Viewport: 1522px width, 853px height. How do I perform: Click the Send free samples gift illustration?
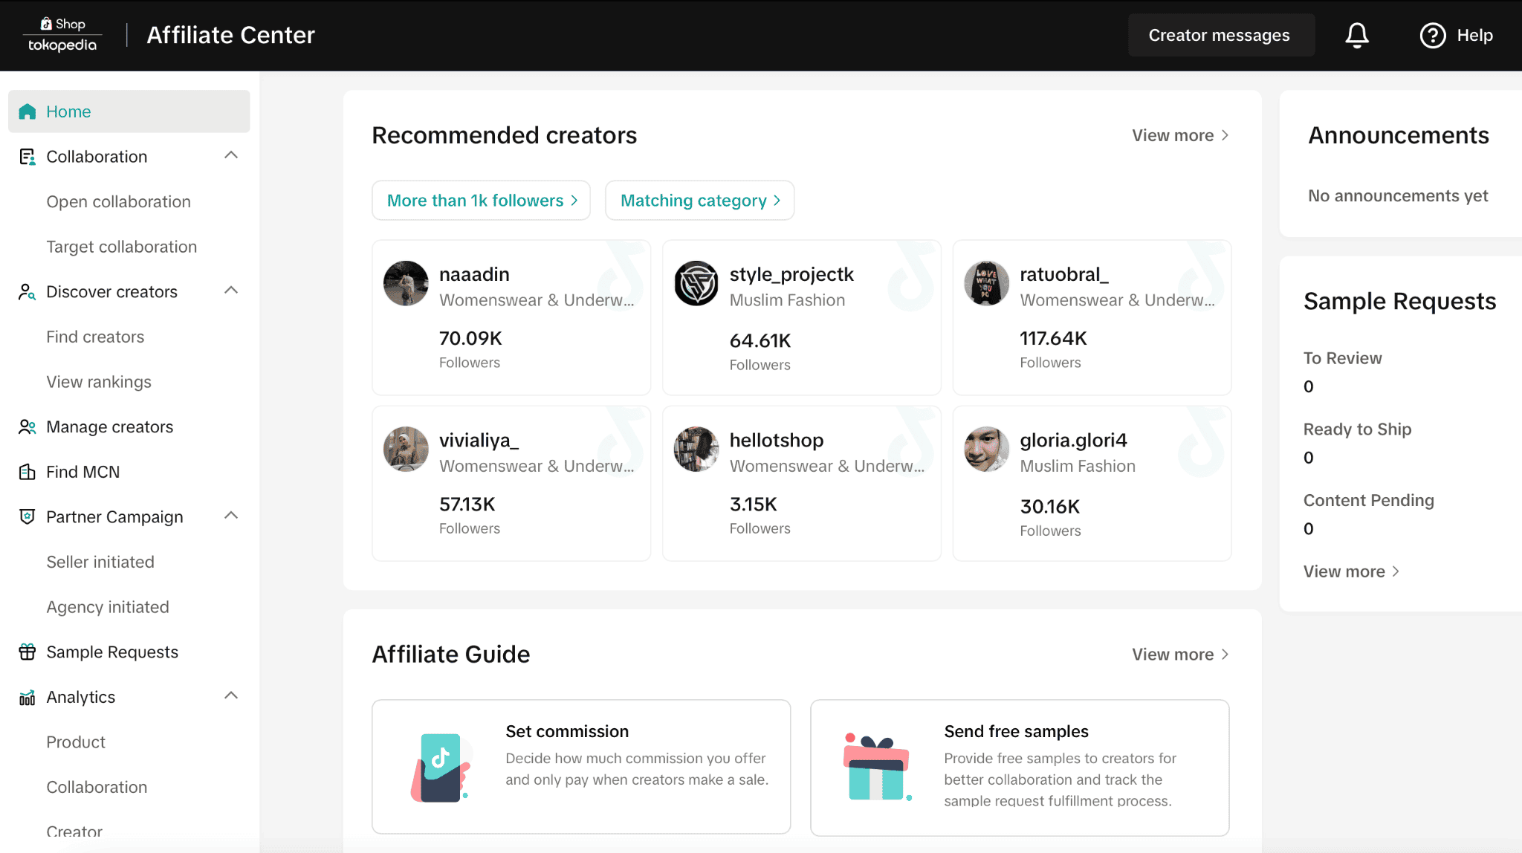click(x=878, y=768)
